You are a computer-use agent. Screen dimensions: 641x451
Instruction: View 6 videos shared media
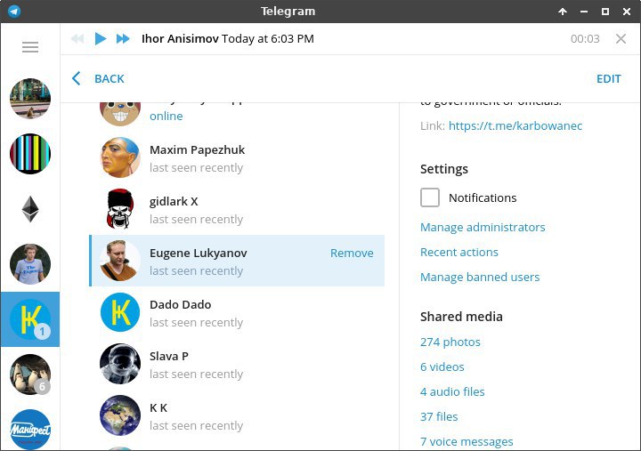pos(442,366)
